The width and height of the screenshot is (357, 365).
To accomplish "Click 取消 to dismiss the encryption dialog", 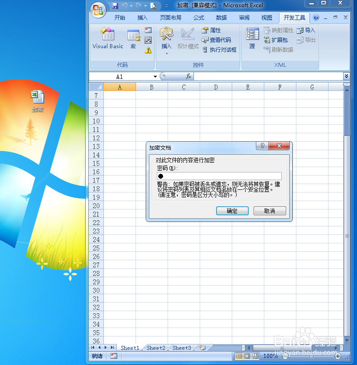I will pos(270,211).
